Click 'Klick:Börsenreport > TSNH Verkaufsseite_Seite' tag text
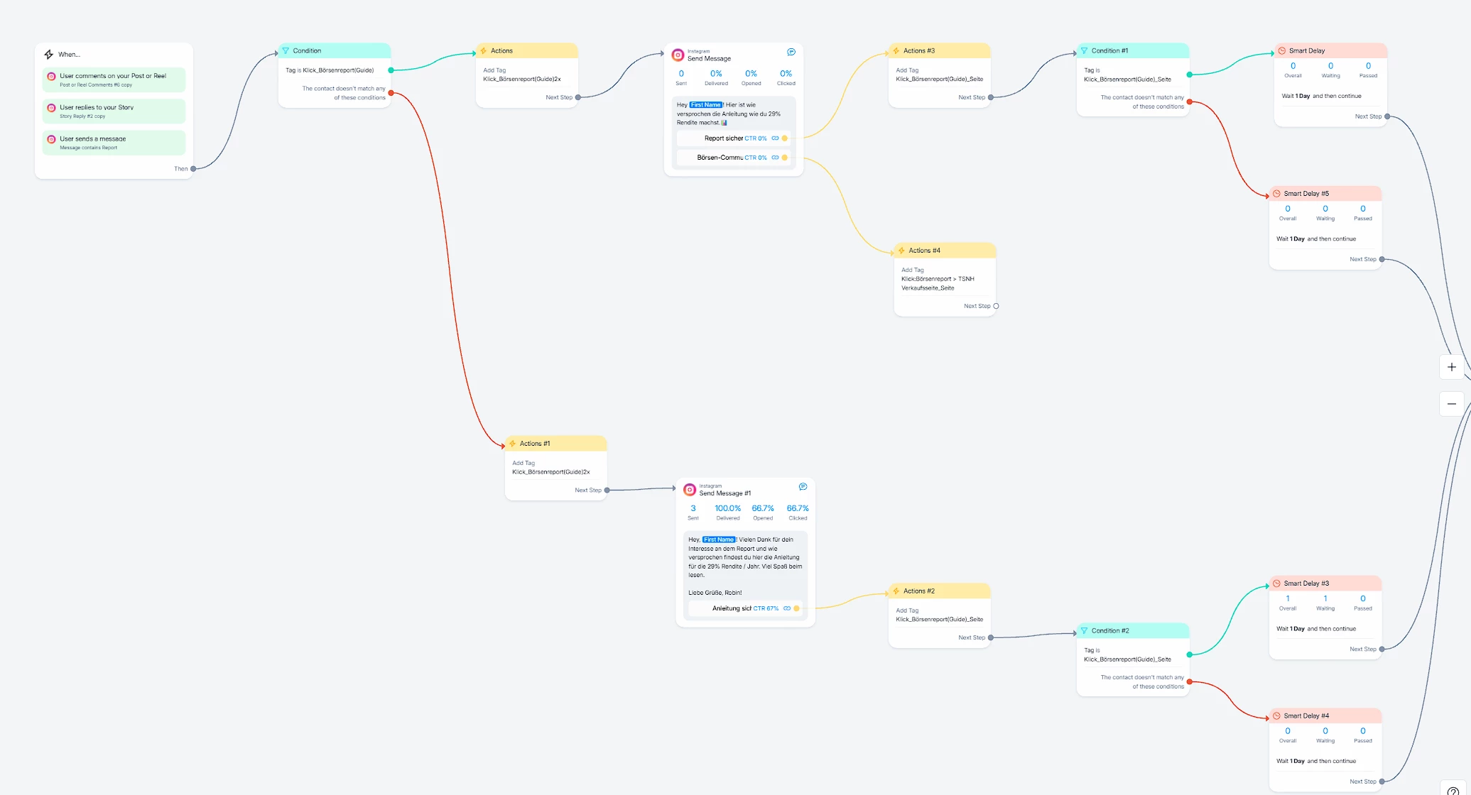Viewport: 1471px width, 795px height. 938,283
